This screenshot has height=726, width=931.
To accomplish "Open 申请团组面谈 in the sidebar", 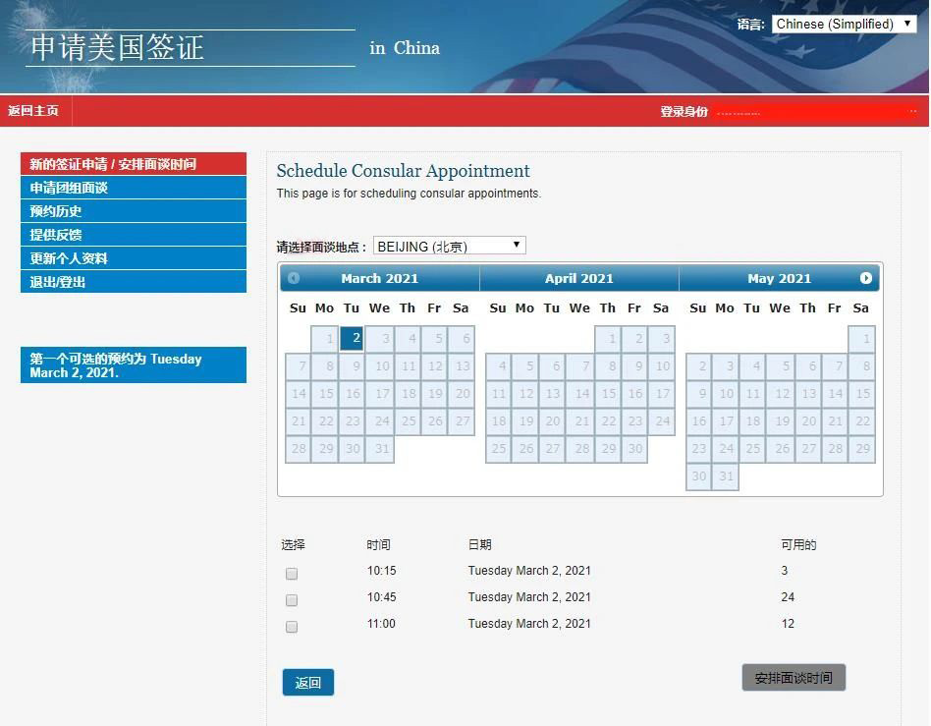I will [x=134, y=187].
